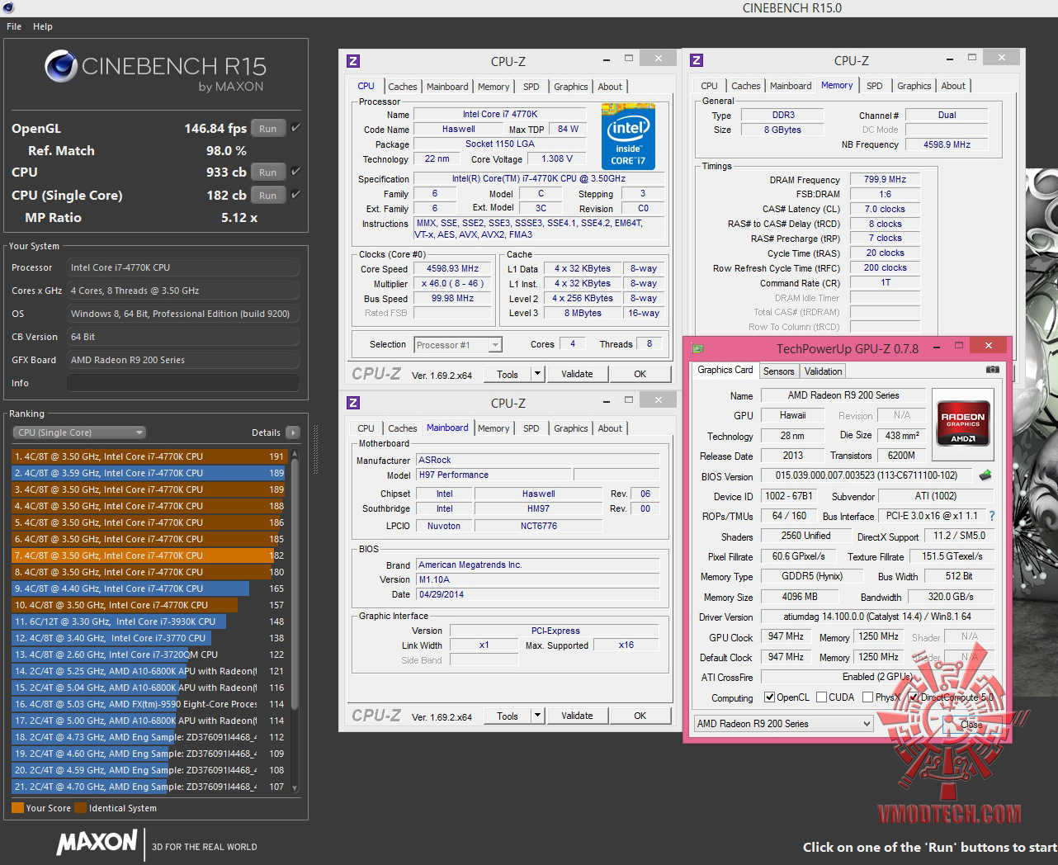Click the GFX Board value AMD Radeon R9 200 Series

click(x=183, y=360)
